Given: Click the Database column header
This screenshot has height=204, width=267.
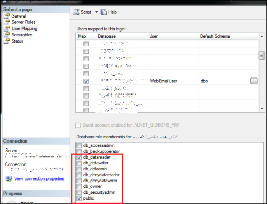Looking at the screenshot, I should click(x=122, y=36).
